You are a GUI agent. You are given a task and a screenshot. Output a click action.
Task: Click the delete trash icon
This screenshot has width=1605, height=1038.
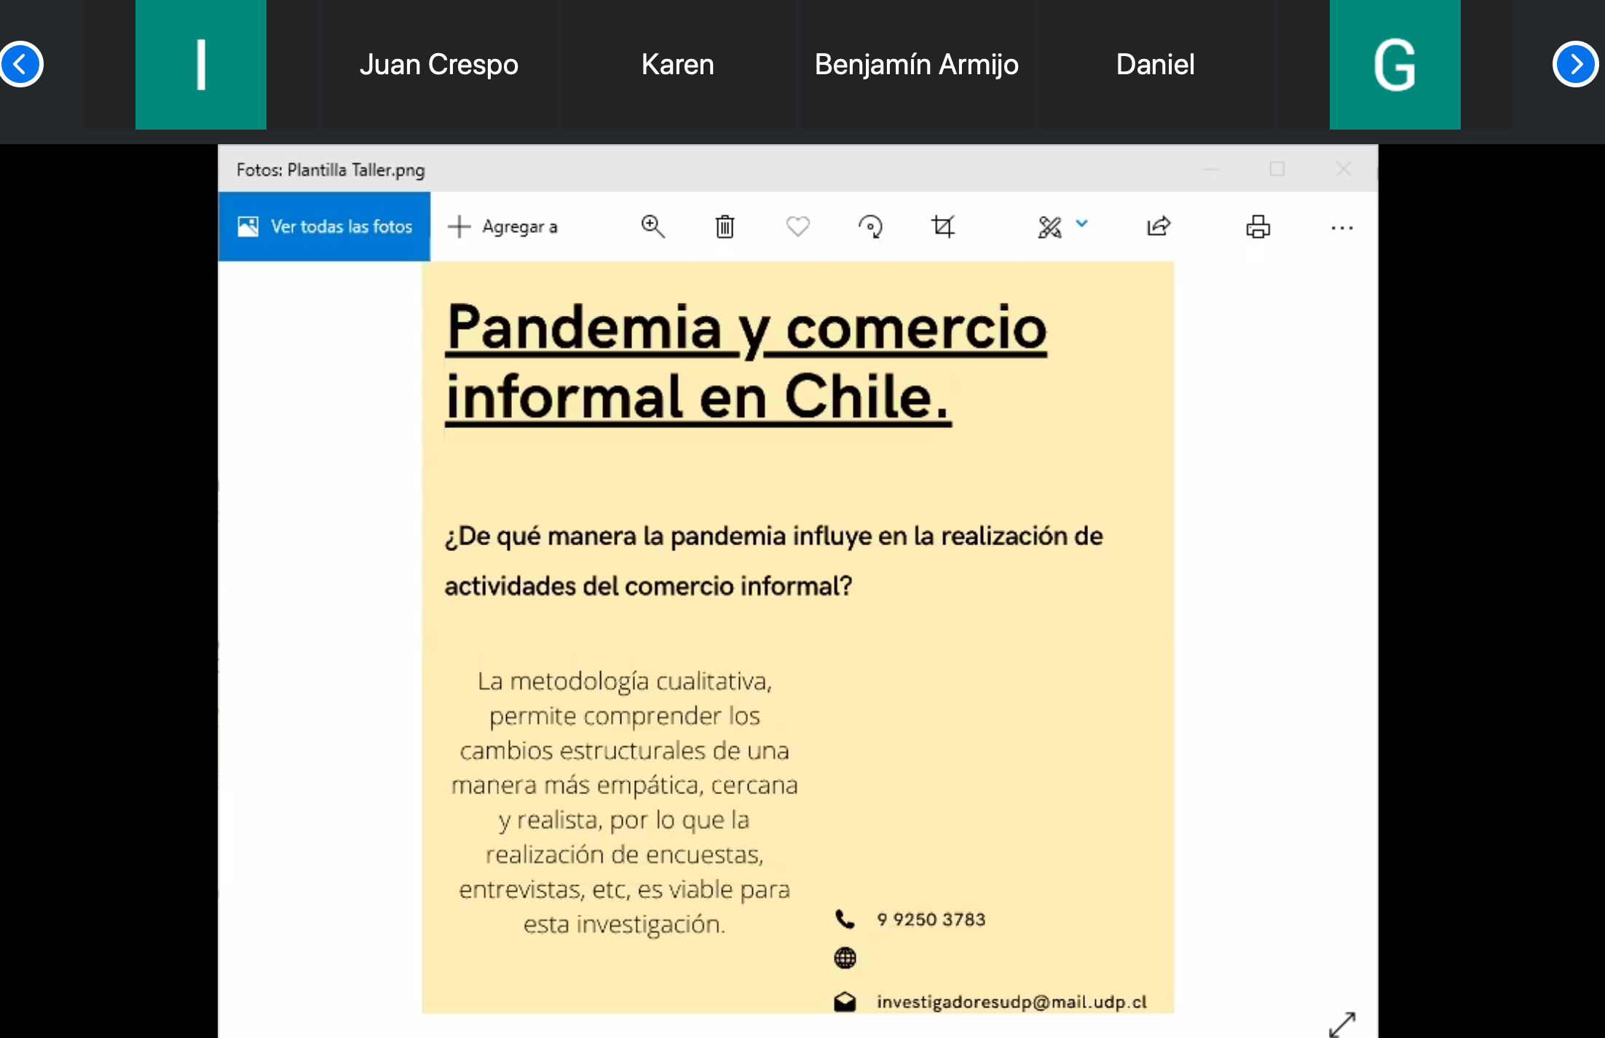point(725,226)
